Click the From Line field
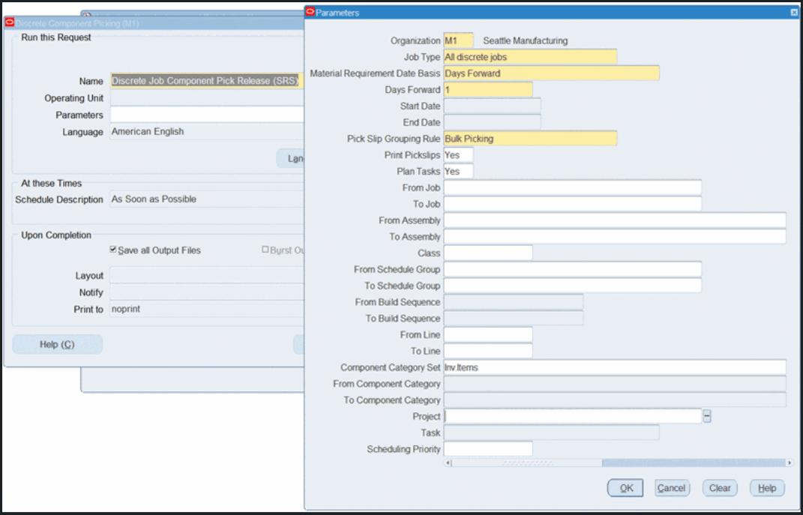This screenshot has width=803, height=515. 488,335
